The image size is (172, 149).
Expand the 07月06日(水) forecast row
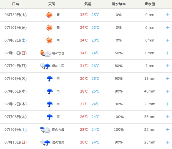[x=168, y=91]
